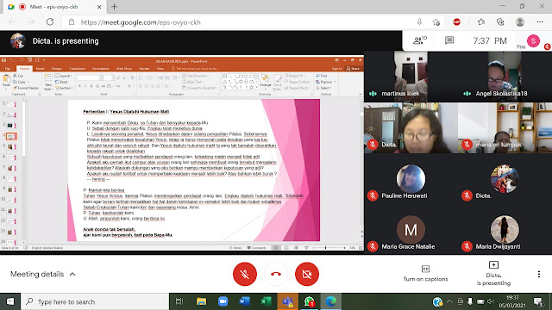Open File Explorer from the taskbar
This screenshot has height=310, width=552.
[201, 301]
